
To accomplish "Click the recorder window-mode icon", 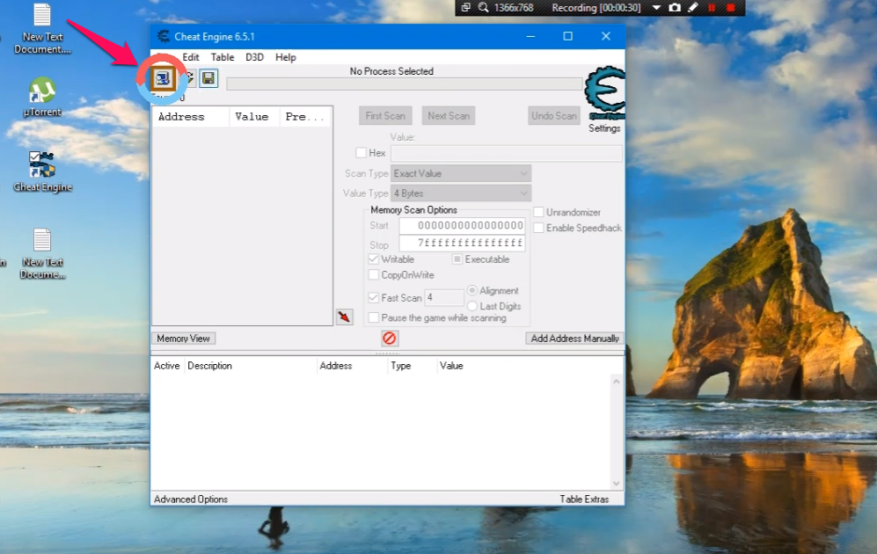I will point(465,8).
